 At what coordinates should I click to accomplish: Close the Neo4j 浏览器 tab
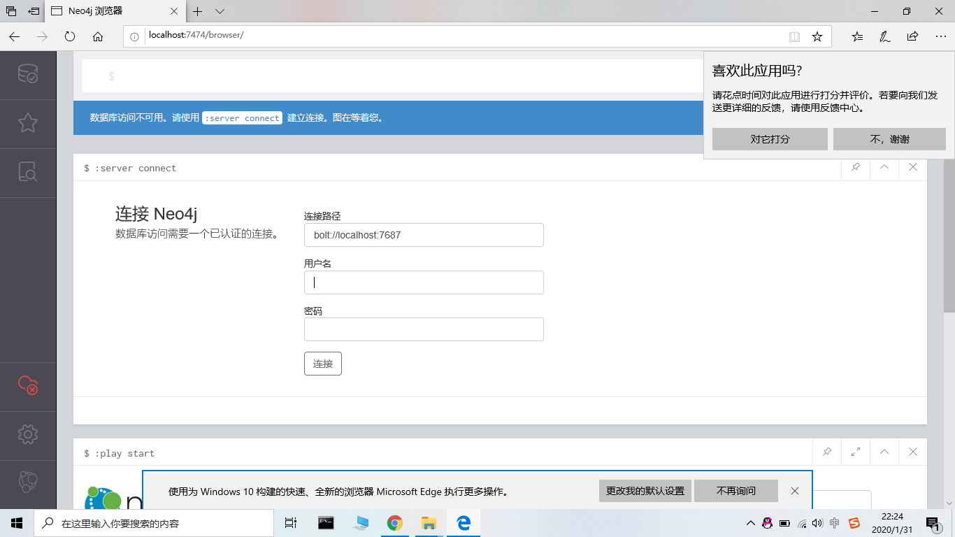[x=175, y=11]
